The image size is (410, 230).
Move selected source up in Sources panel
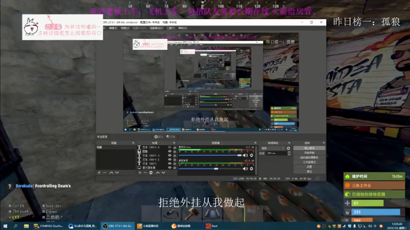pos(158,172)
